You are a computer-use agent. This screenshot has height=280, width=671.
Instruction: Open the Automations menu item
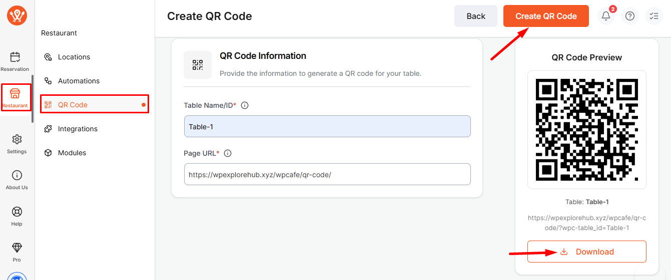(x=79, y=81)
